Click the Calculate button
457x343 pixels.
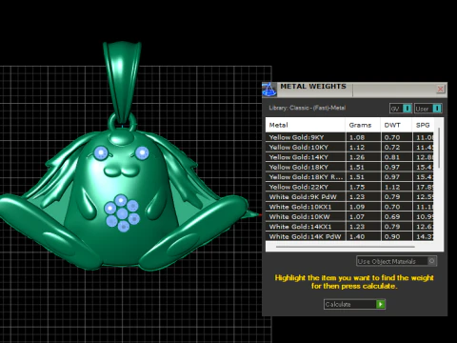tap(354, 304)
